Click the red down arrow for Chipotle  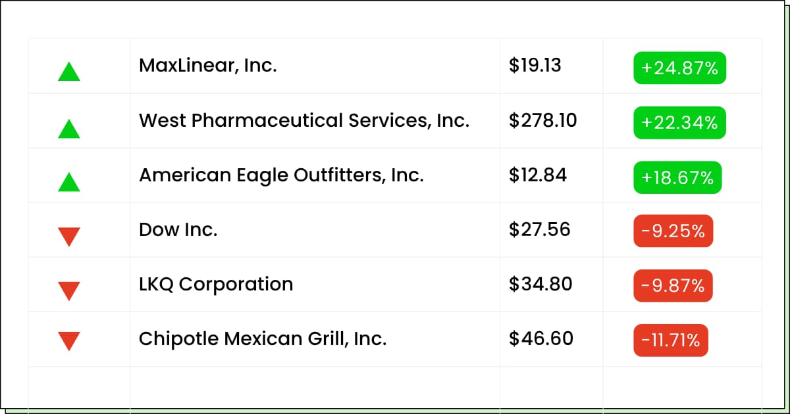69,341
